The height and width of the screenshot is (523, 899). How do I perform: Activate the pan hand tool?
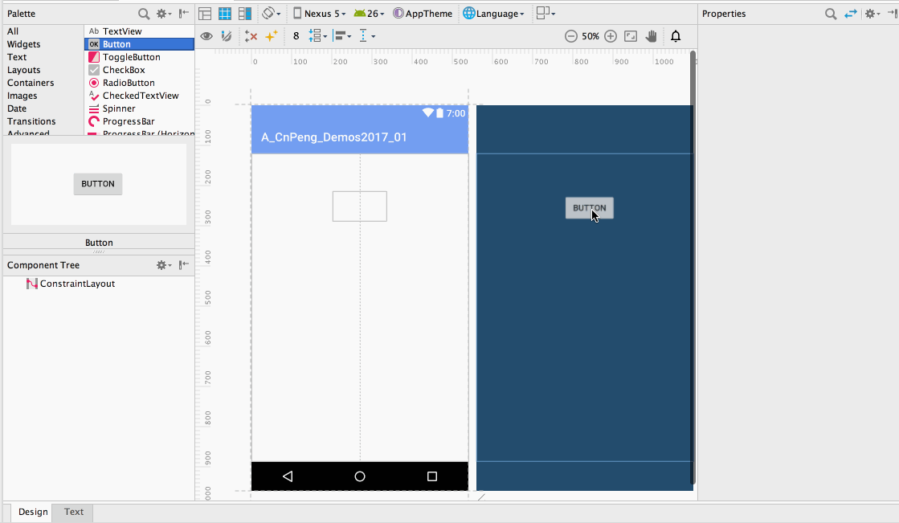tap(651, 37)
